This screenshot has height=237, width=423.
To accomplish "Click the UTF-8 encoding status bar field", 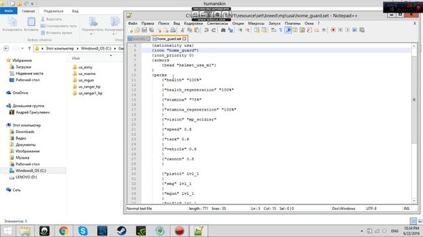I will (371, 209).
